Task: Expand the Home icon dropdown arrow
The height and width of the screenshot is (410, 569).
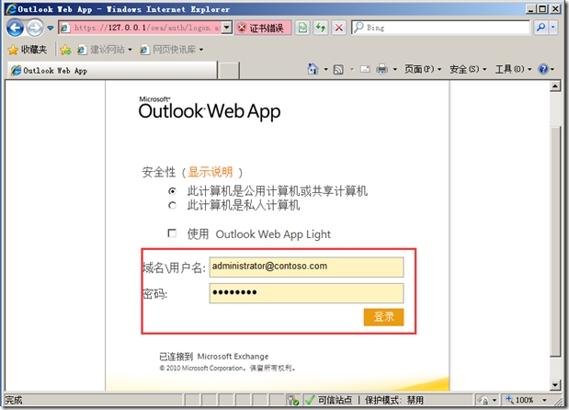Action: 326,69
